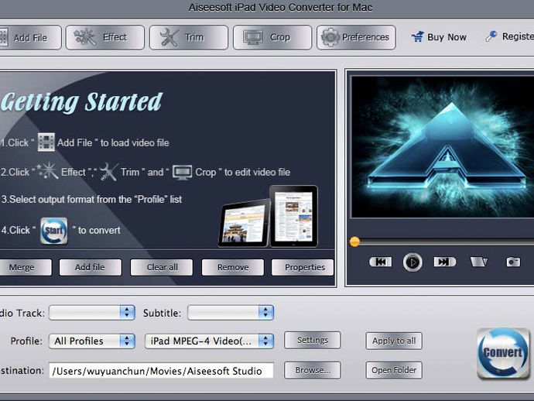This screenshot has height=401, width=534.
Task: Open the Subtitle dropdown
Action: (x=231, y=313)
